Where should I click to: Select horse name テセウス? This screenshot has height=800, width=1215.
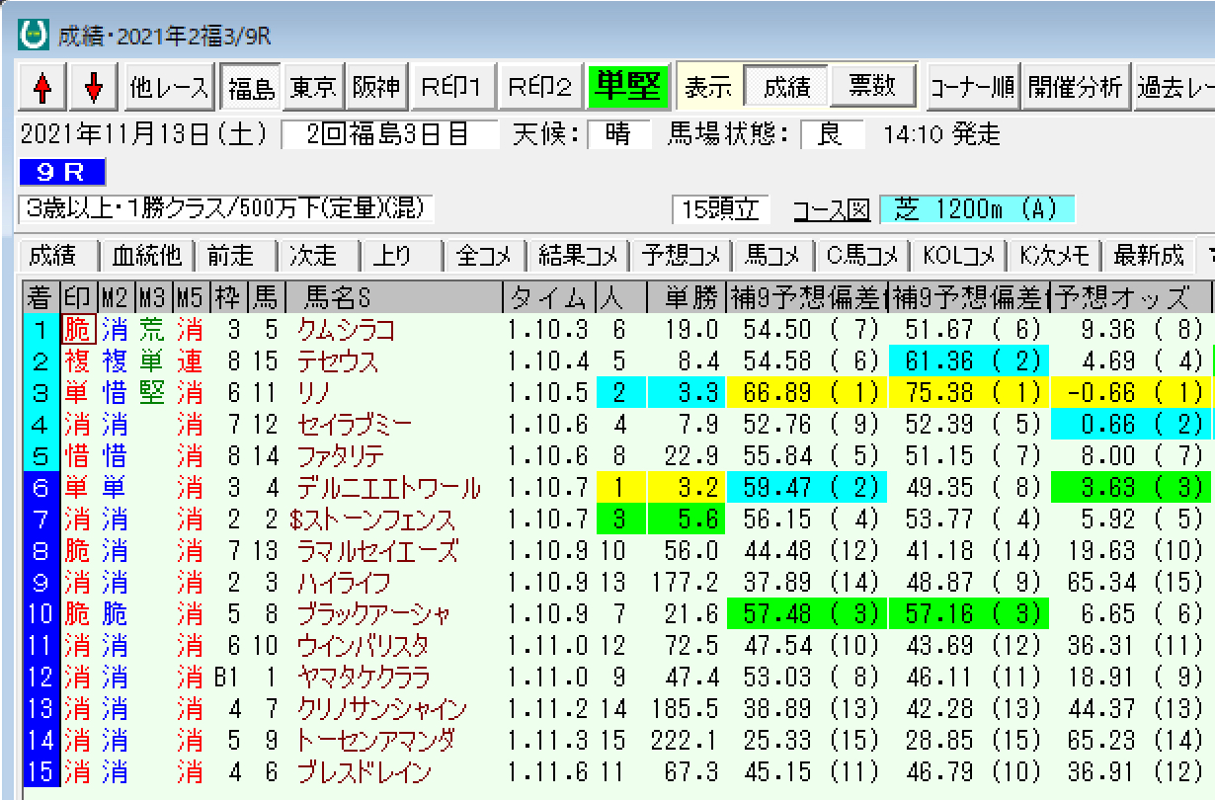338,361
